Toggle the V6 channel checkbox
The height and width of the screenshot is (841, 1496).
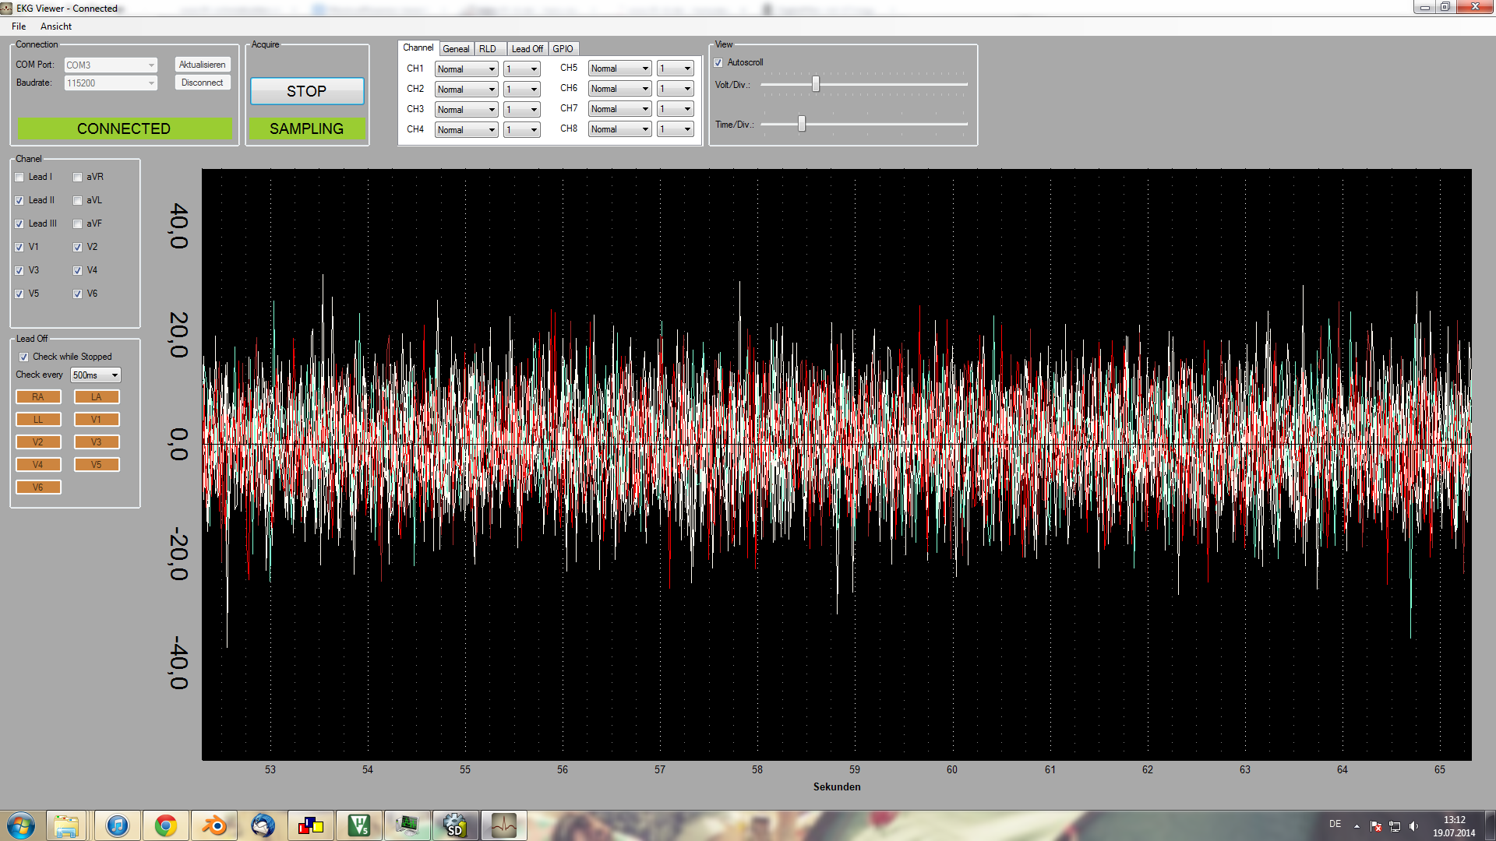coord(78,294)
